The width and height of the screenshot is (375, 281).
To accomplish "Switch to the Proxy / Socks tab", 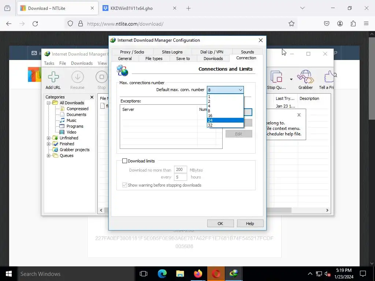I will [x=132, y=52].
